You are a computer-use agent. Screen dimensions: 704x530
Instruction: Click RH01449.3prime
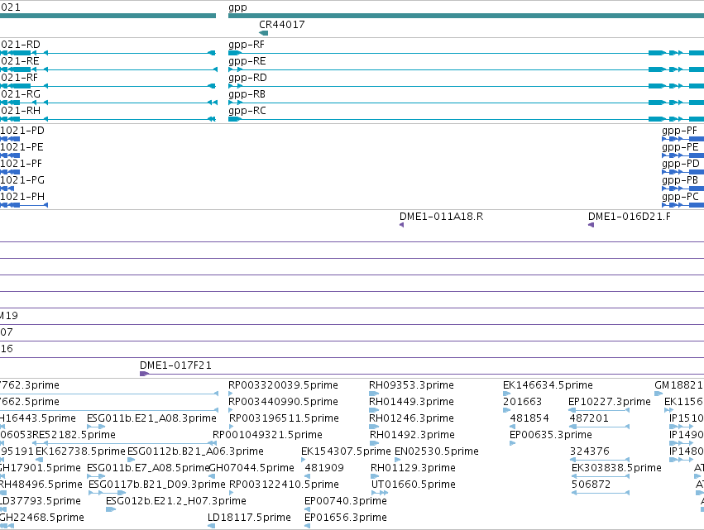click(411, 402)
